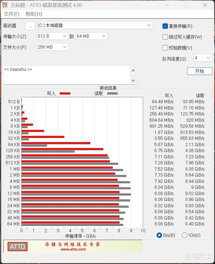Click the 12 MB row label
The image size is (215, 264).
click(x=14, y=193)
